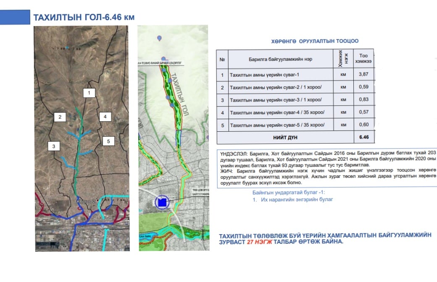Select label box 1 on satellite map
Viewport: 437px width, 282px height.
[89, 93]
